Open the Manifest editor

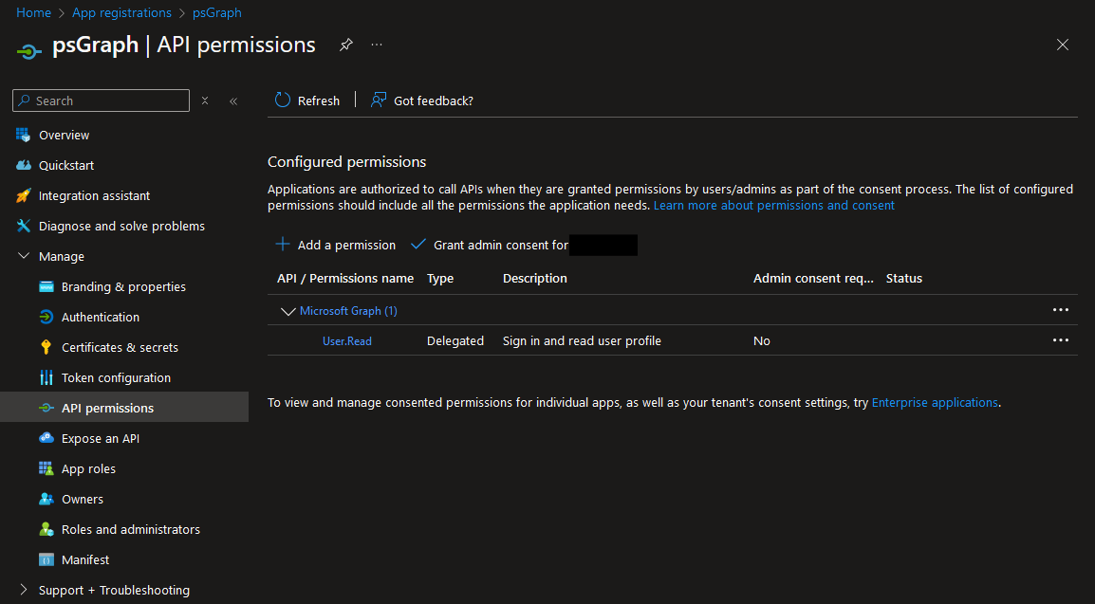click(x=84, y=559)
